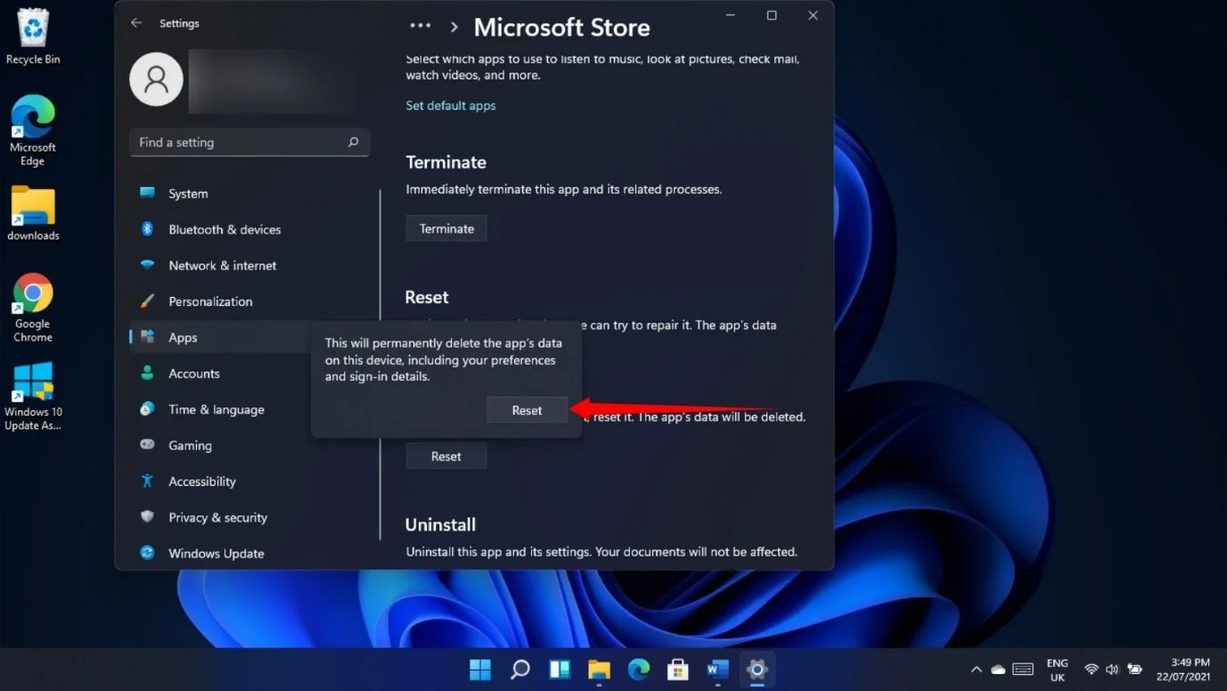Open the volume speaker tray icon
The image size is (1227, 691).
tap(1112, 670)
